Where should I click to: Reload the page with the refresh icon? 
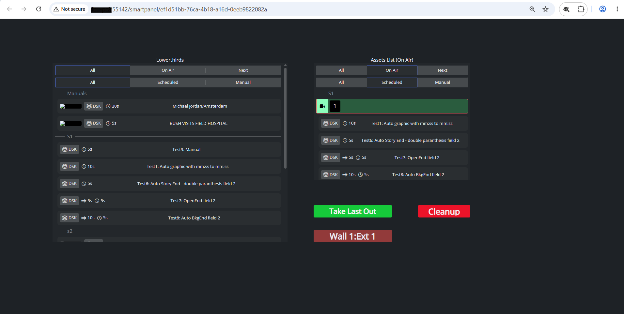(x=39, y=9)
